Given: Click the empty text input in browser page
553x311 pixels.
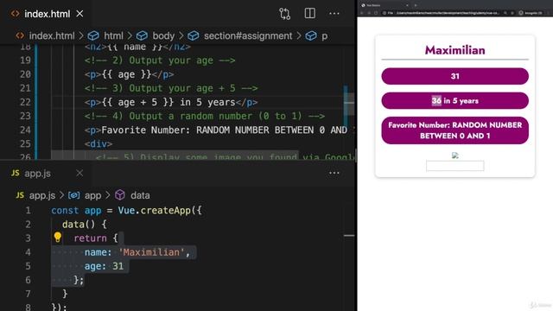Looking at the screenshot, I should pos(455,166).
